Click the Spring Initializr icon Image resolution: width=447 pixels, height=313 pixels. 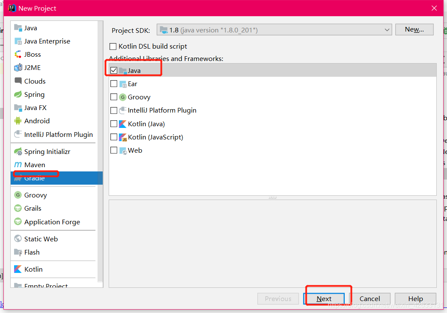[x=18, y=151]
